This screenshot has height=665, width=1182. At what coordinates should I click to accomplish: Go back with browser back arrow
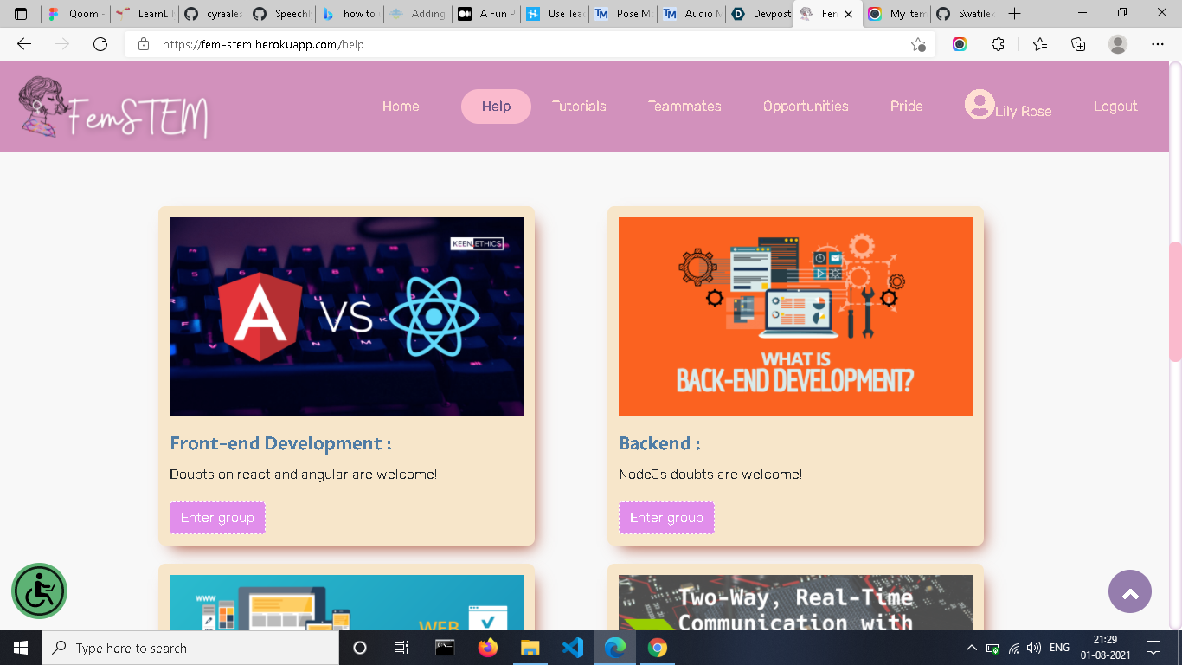24,44
